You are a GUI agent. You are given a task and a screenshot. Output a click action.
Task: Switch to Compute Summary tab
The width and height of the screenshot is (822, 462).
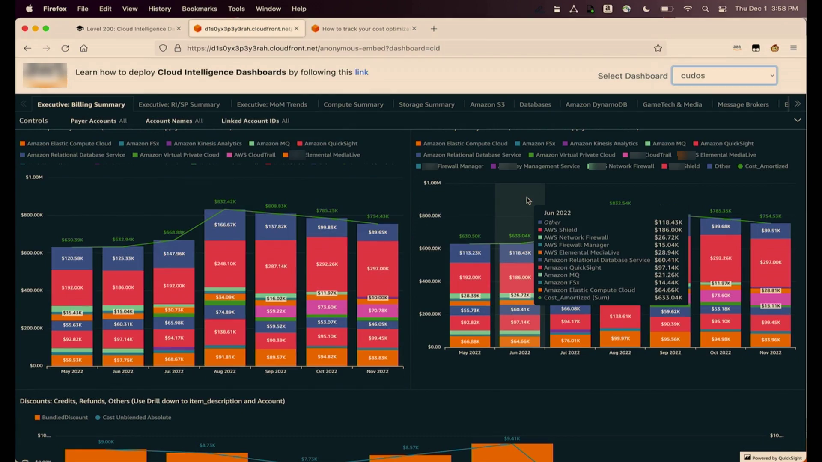coord(353,104)
